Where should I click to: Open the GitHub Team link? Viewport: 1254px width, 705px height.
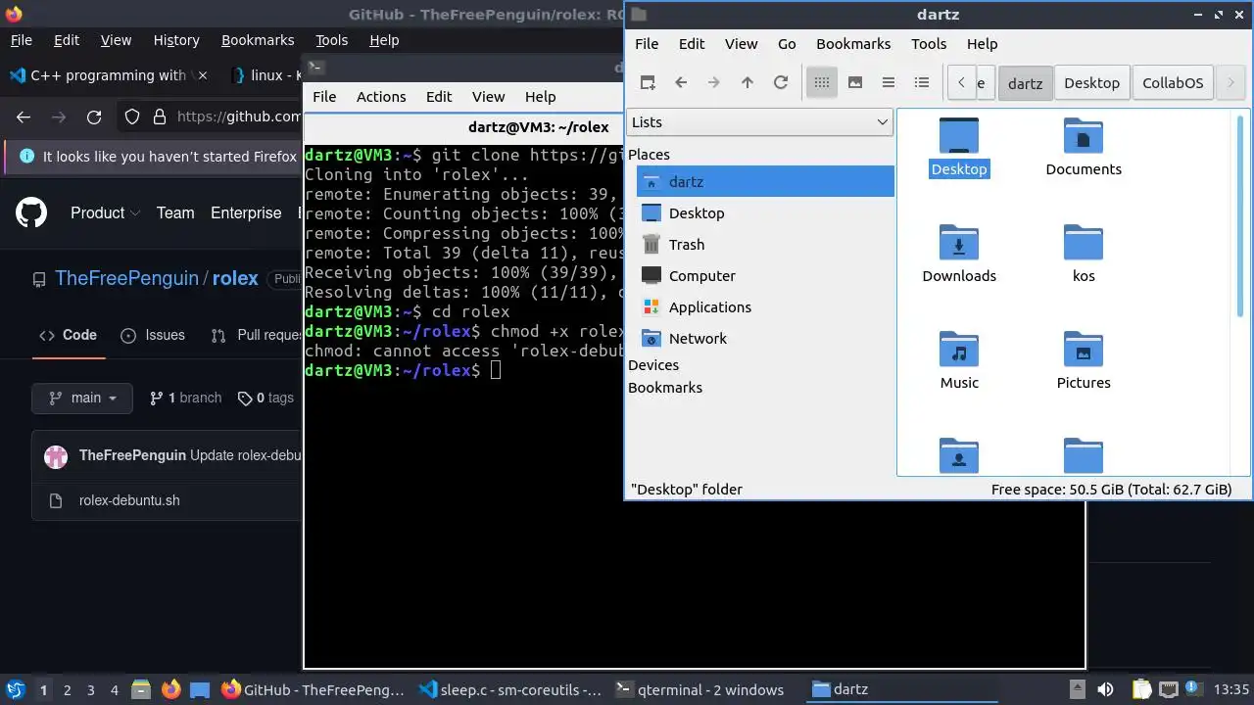coord(175,212)
